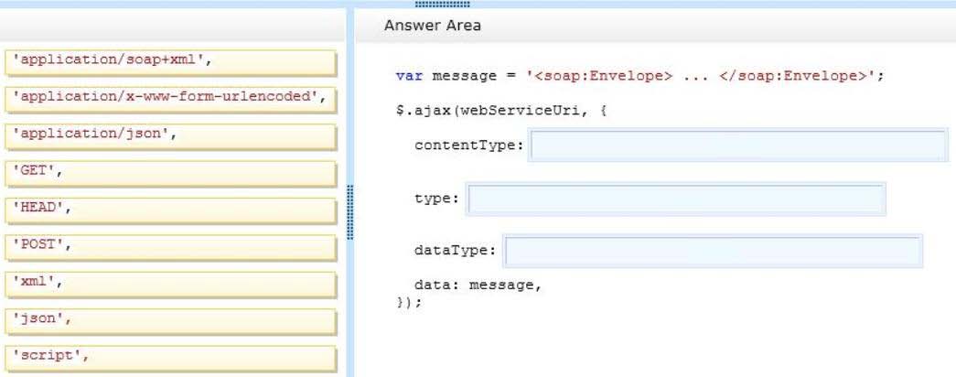Click the dataType label text
The image size is (956, 377).
click(x=456, y=251)
